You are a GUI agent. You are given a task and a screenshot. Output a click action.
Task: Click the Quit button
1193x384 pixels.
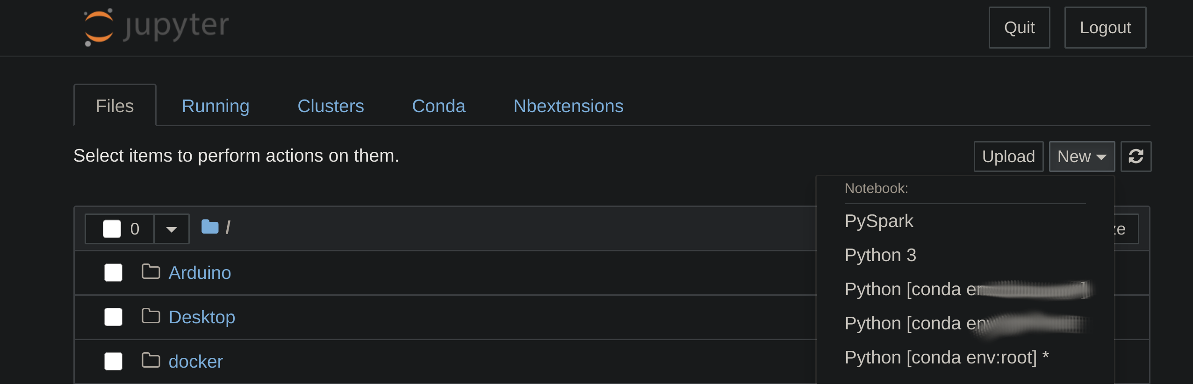click(1019, 28)
